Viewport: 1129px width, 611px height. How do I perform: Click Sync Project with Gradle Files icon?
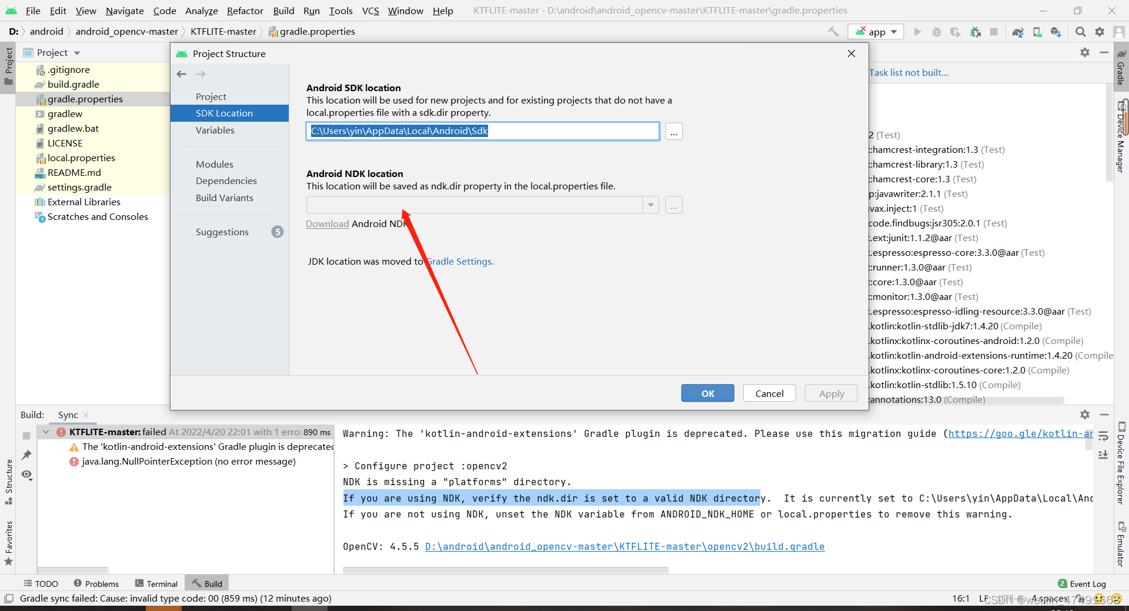point(1018,32)
